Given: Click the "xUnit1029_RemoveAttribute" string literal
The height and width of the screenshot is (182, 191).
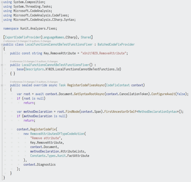Looking at the screenshot, I should click(103, 53).
